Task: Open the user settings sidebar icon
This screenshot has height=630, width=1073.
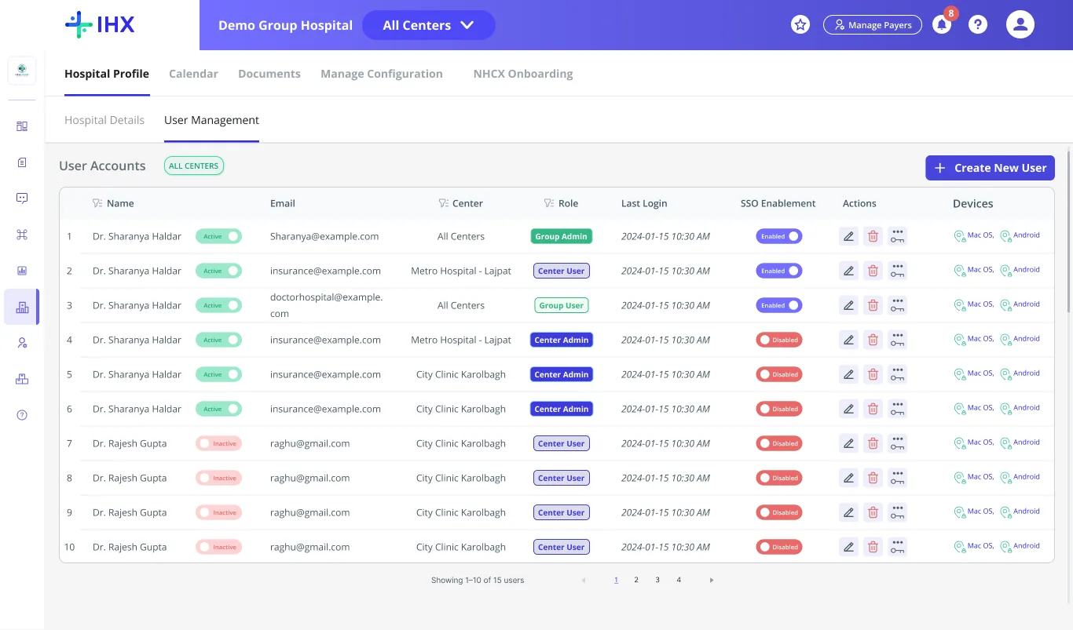Action: 22,343
